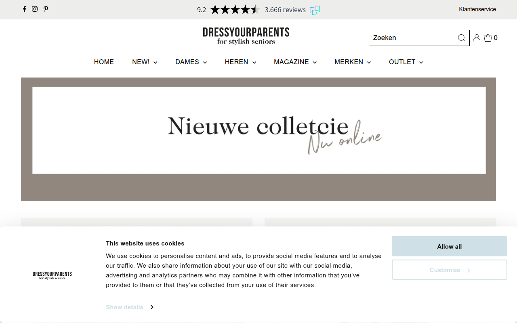This screenshot has width=517, height=323.
Task: Open the Klantenservice link
Action: (477, 9)
